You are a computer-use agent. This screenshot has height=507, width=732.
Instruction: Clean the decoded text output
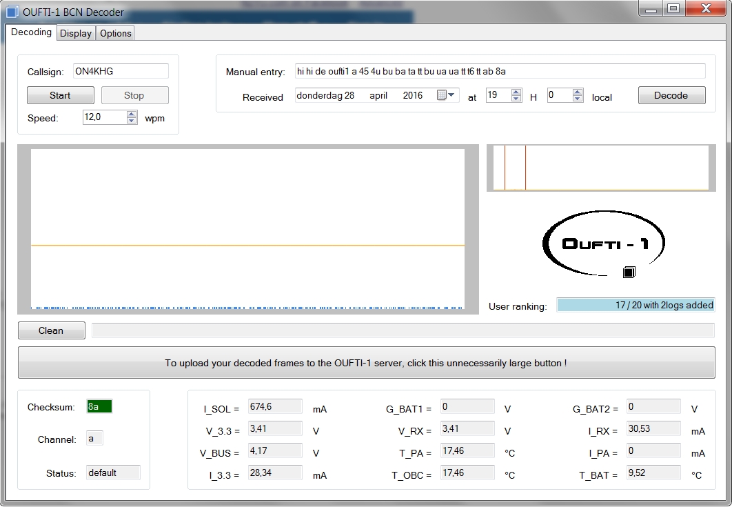[x=52, y=330]
